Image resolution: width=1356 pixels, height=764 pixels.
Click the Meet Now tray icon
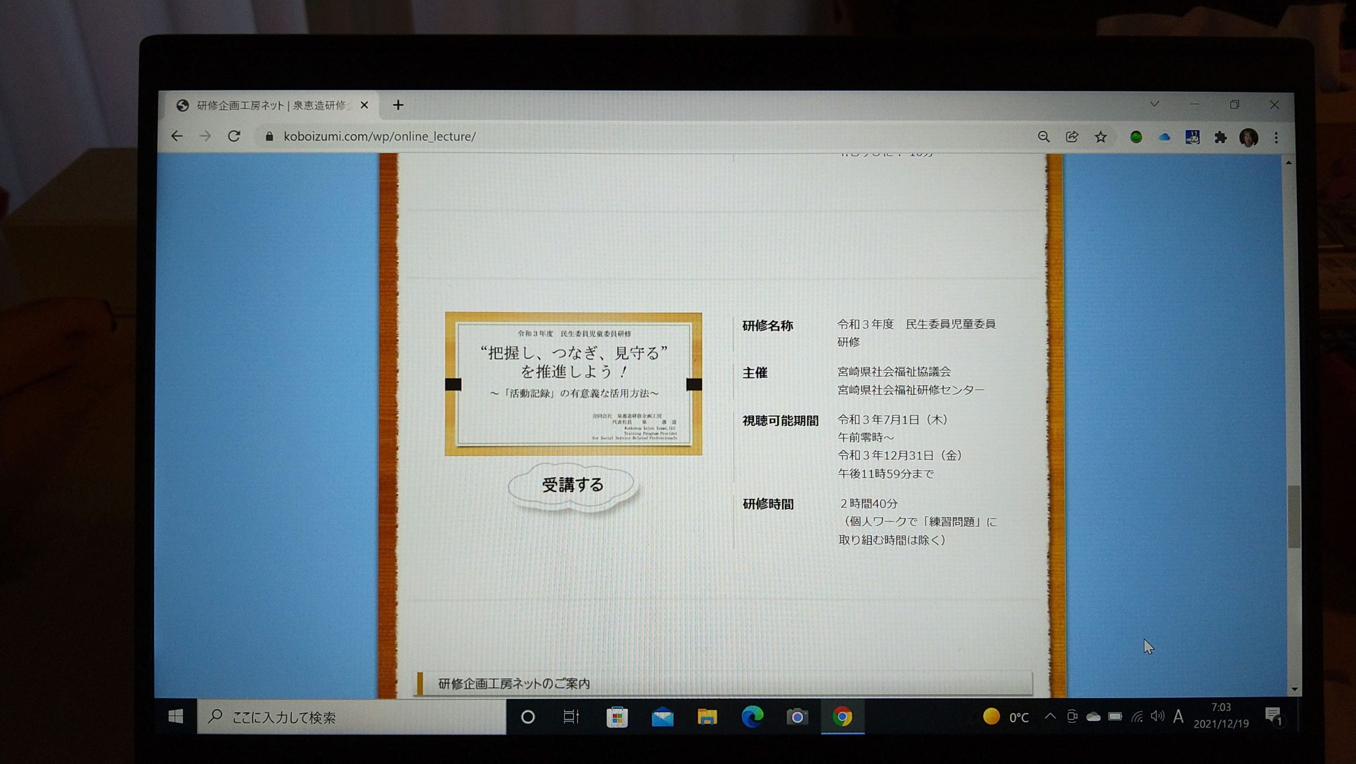click(1072, 716)
